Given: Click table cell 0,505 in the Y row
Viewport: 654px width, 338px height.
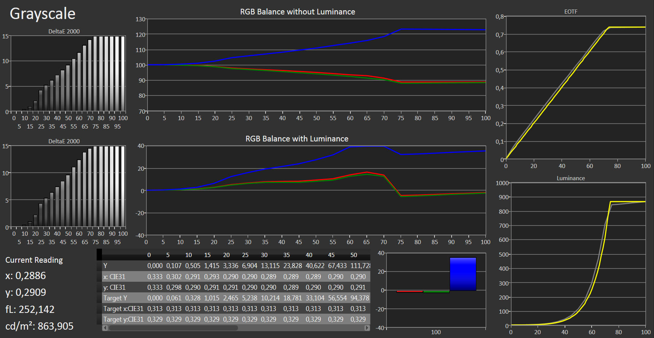Looking at the screenshot, I should pos(193,266).
